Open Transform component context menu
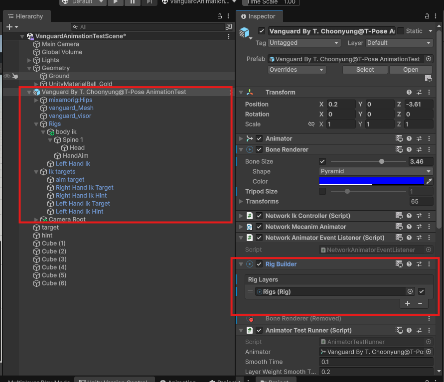The width and height of the screenshot is (444, 382). pyautogui.click(x=429, y=92)
